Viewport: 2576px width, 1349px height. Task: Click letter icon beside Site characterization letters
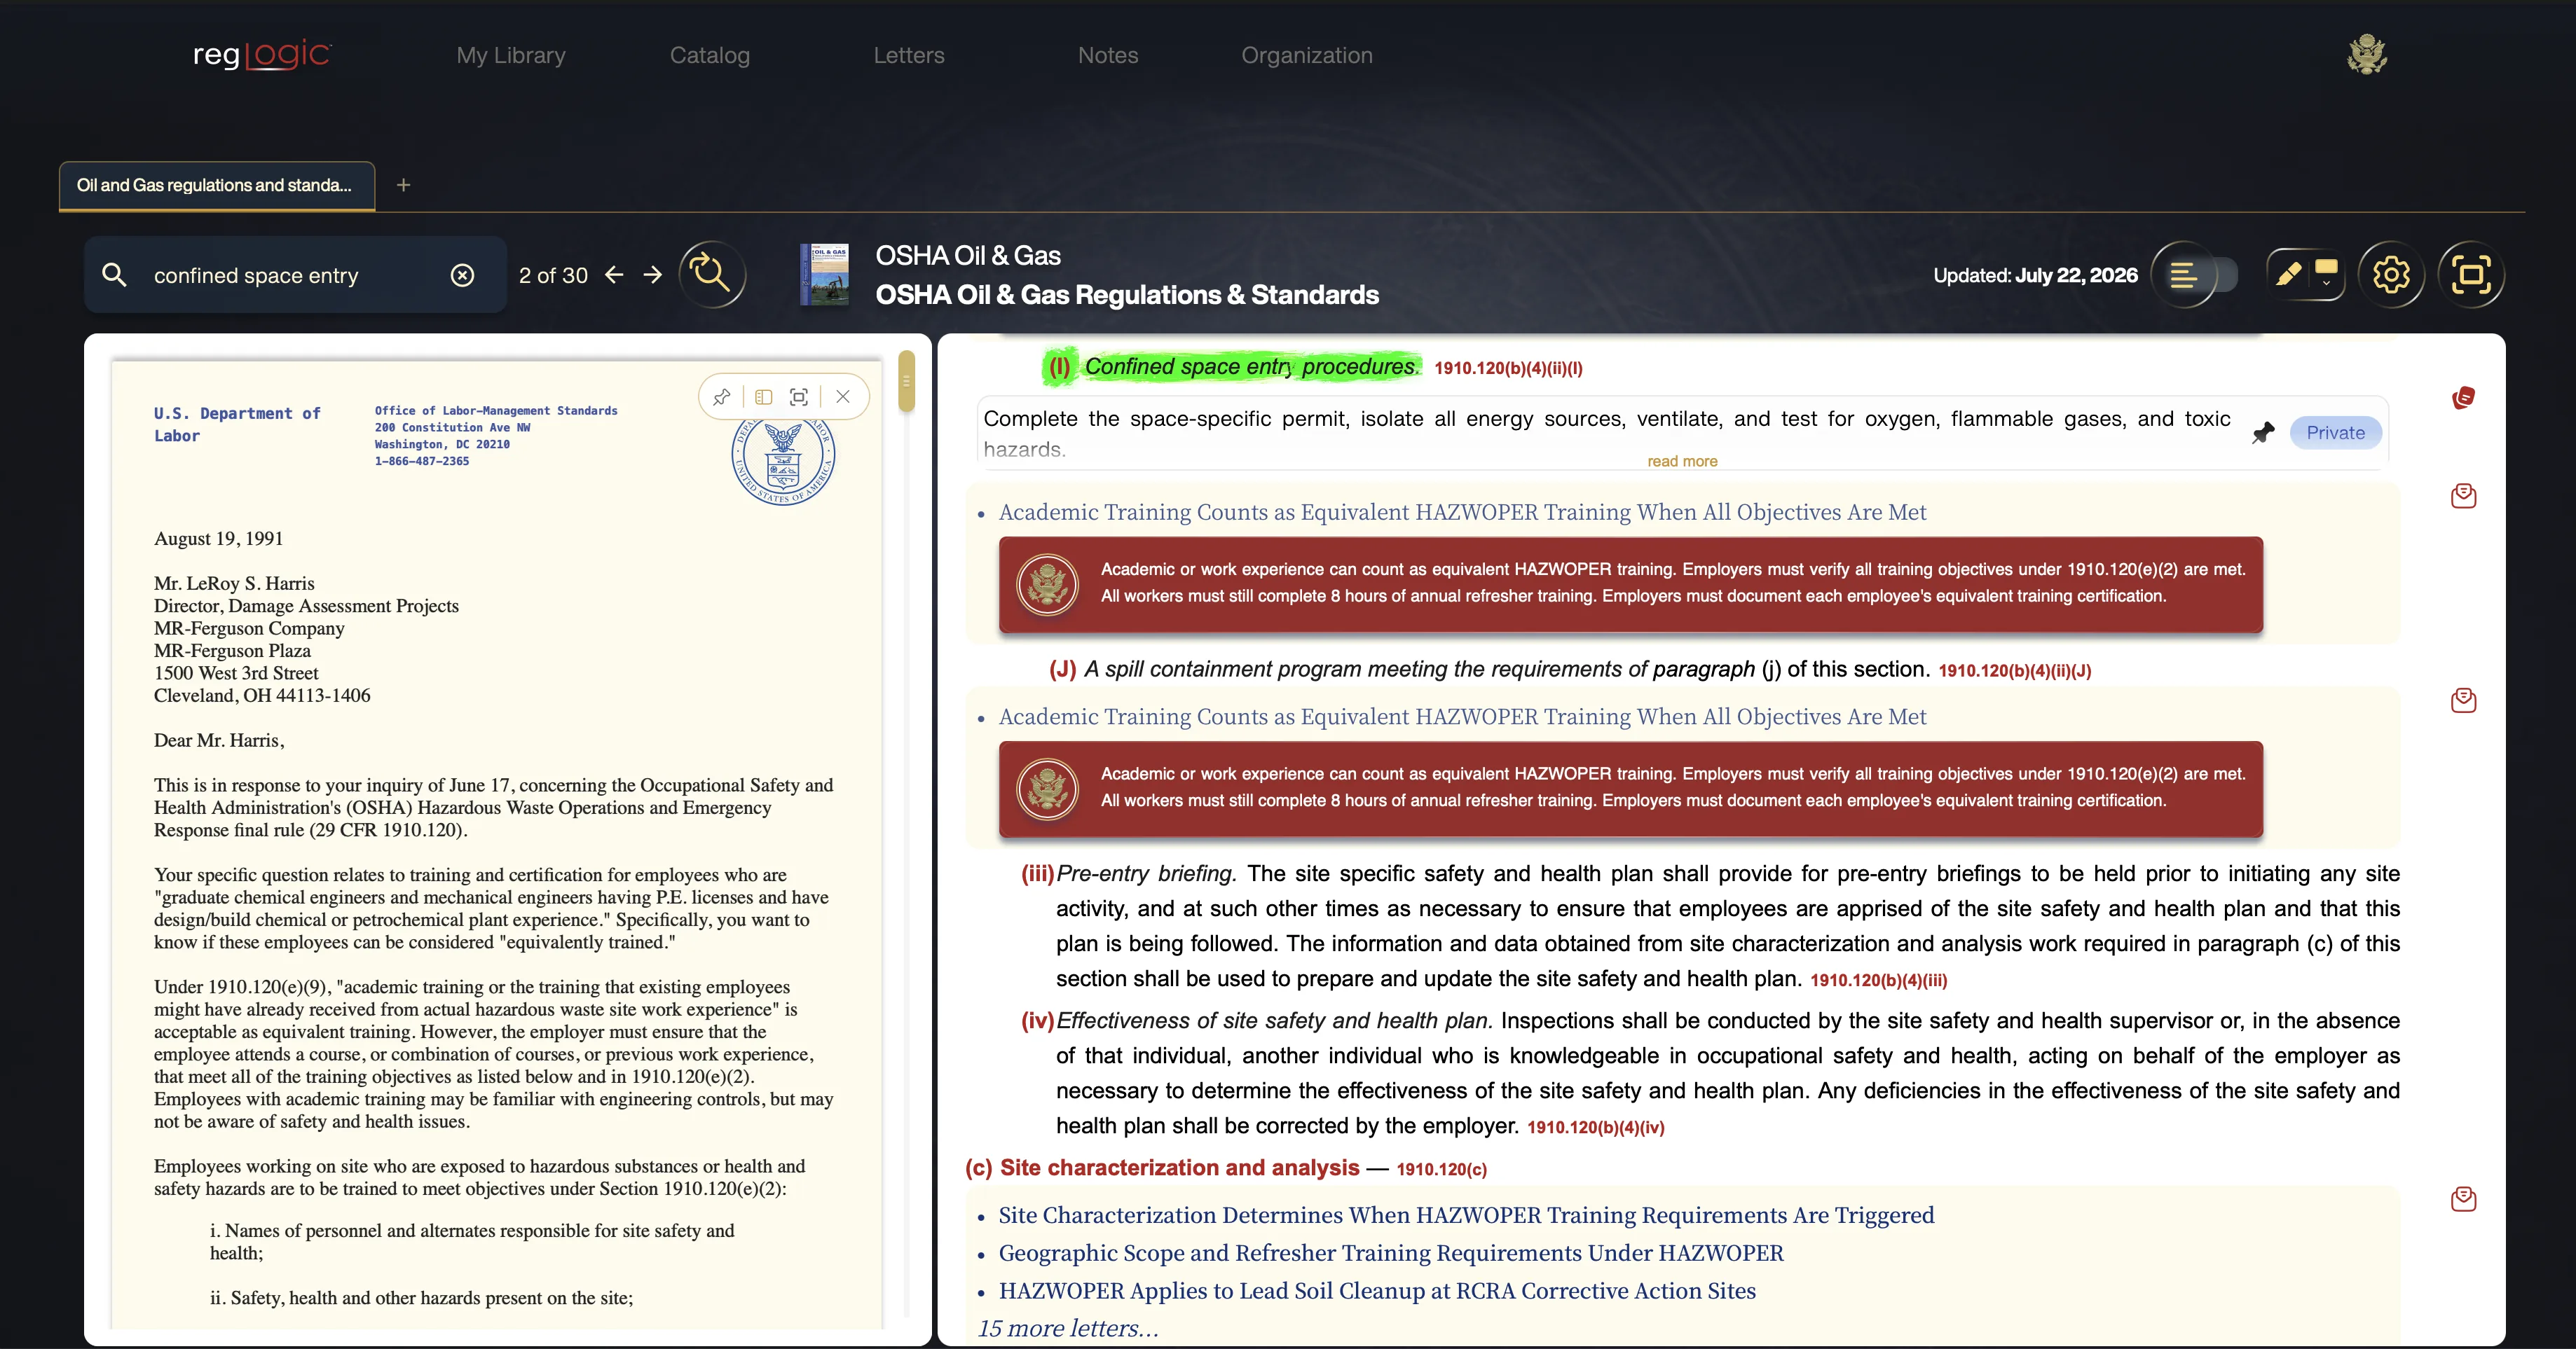click(x=2463, y=1199)
